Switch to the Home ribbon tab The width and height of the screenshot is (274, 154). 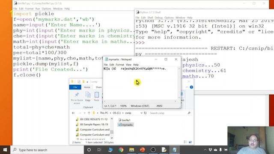87,87
